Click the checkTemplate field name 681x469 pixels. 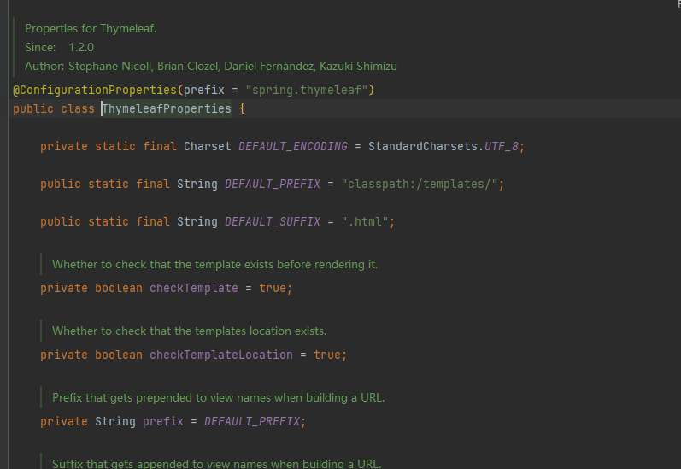click(x=194, y=289)
